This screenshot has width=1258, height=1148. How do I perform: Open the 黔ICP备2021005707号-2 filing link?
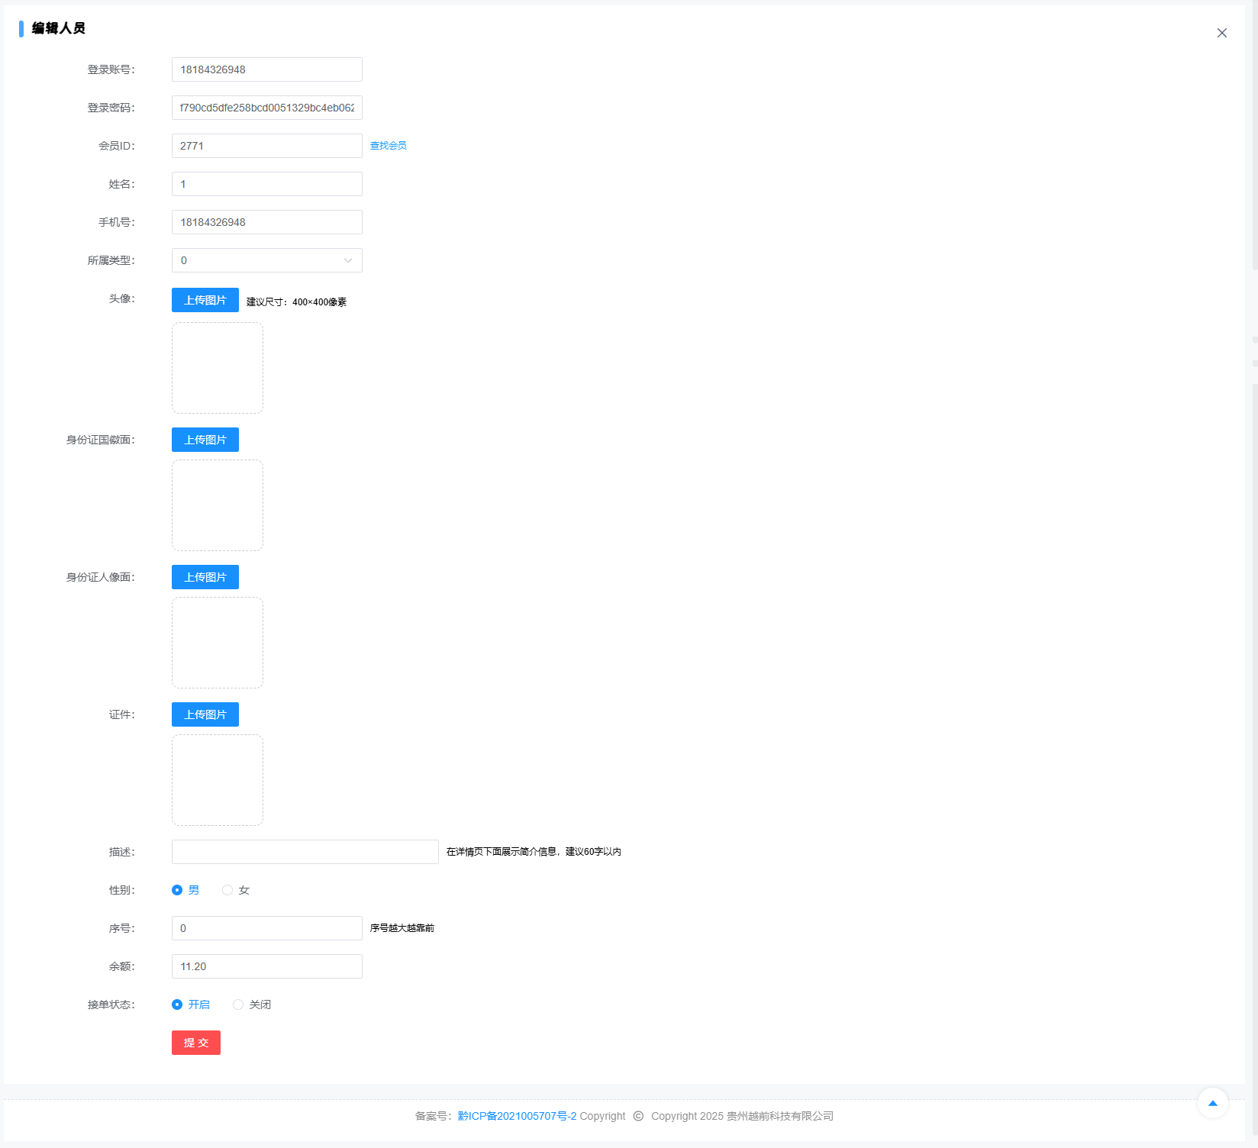(x=517, y=1116)
